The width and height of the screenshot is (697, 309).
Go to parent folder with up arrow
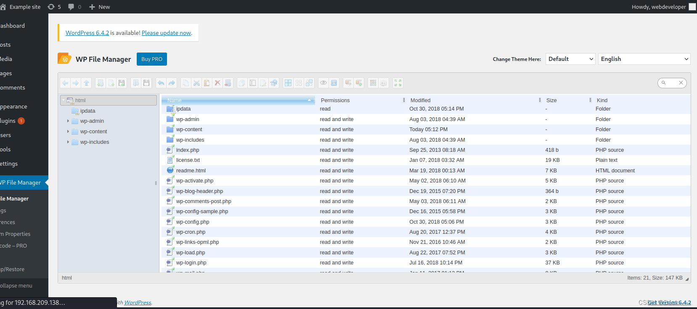pyautogui.click(x=86, y=83)
